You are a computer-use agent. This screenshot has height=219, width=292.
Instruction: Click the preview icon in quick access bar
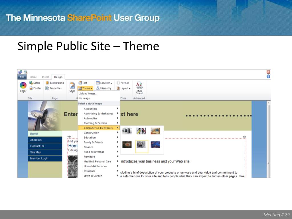click(x=25, y=72)
